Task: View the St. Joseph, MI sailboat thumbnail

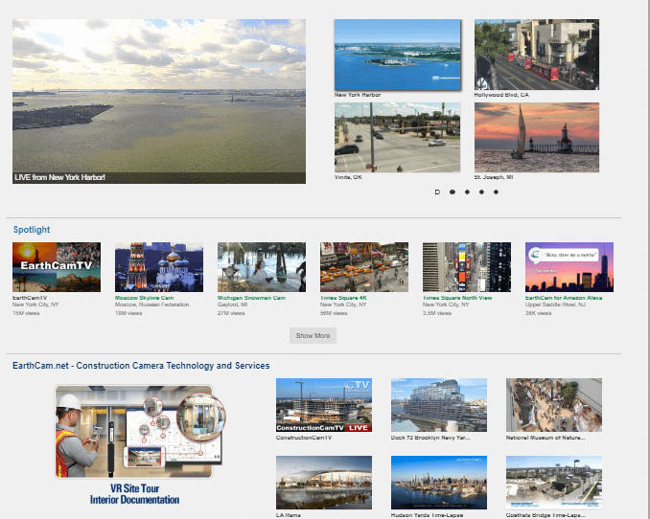Action: tap(536, 137)
